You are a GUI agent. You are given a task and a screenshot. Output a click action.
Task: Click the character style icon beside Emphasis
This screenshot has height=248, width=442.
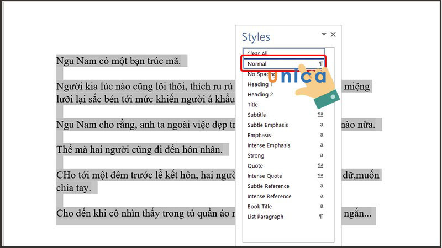322,135
